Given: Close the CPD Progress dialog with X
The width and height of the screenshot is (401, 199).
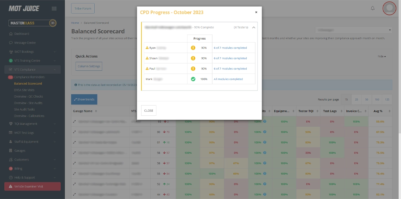Looking at the screenshot, I should [256, 12].
